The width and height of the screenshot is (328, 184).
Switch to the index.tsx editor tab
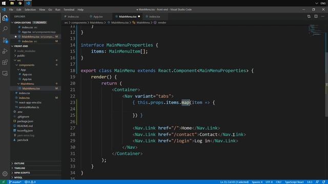(155, 16)
